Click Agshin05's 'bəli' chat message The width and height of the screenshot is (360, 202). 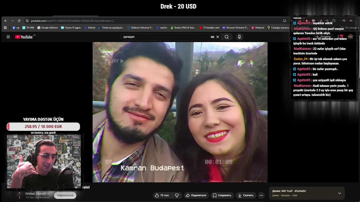pos(305,75)
